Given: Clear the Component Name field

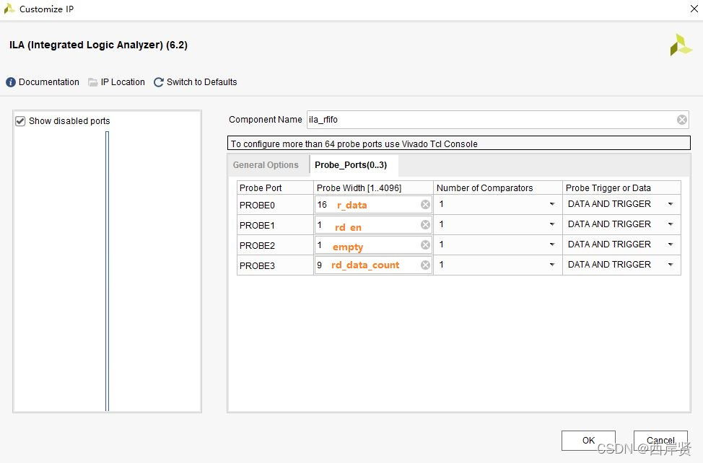Looking at the screenshot, I should [681, 120].
